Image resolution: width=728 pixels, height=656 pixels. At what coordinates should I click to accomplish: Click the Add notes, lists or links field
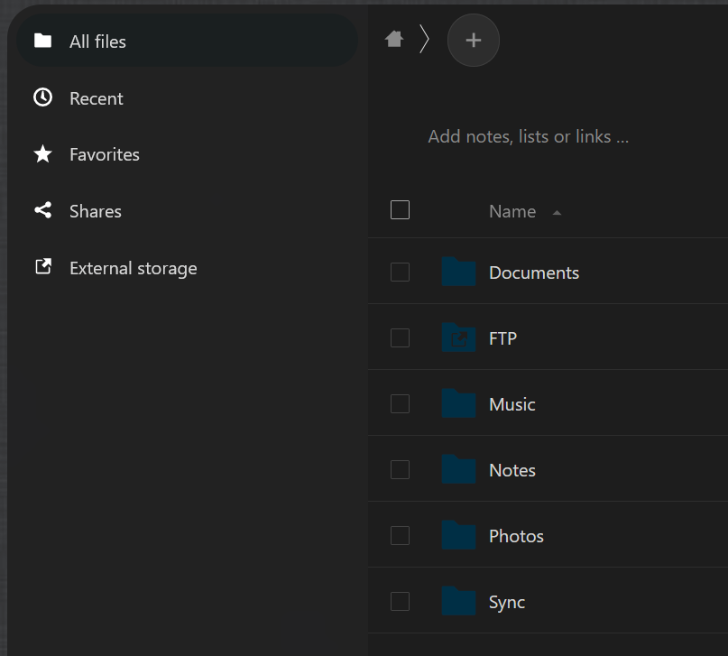coord(528,137)
